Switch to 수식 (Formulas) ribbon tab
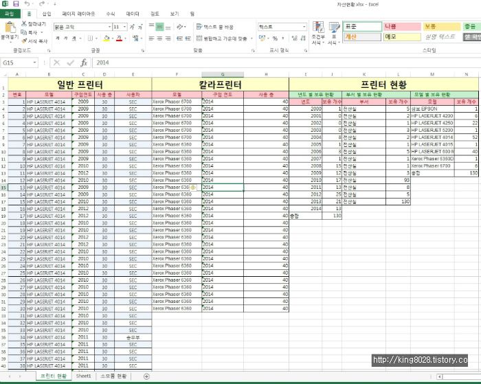Viewport: 481px width, 384px height. 111,14
